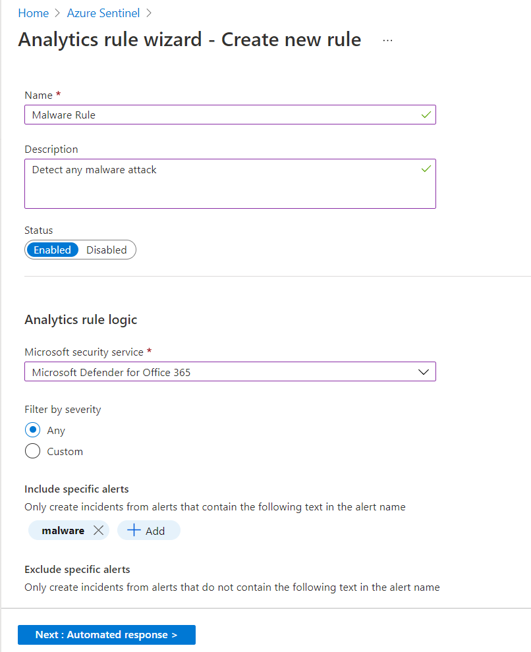The image size is (531, 652).
Task: Click breadcrumb chevron after Home
Action: coord(57,13)
